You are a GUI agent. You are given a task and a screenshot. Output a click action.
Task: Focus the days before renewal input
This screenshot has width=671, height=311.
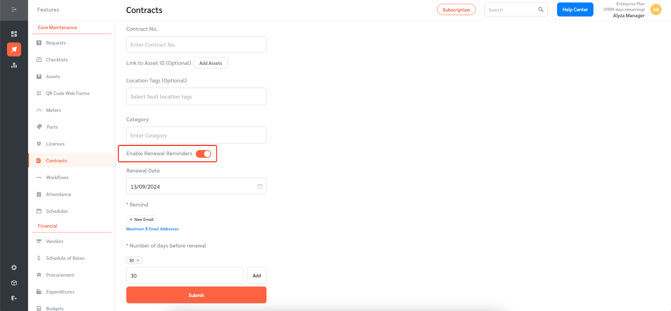[x=185, y=275]
